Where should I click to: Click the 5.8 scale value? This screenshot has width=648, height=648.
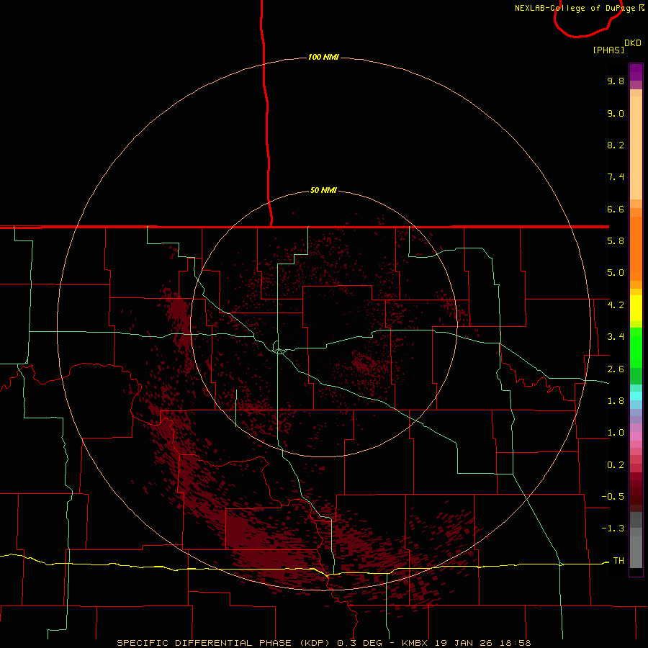[616, 241]
